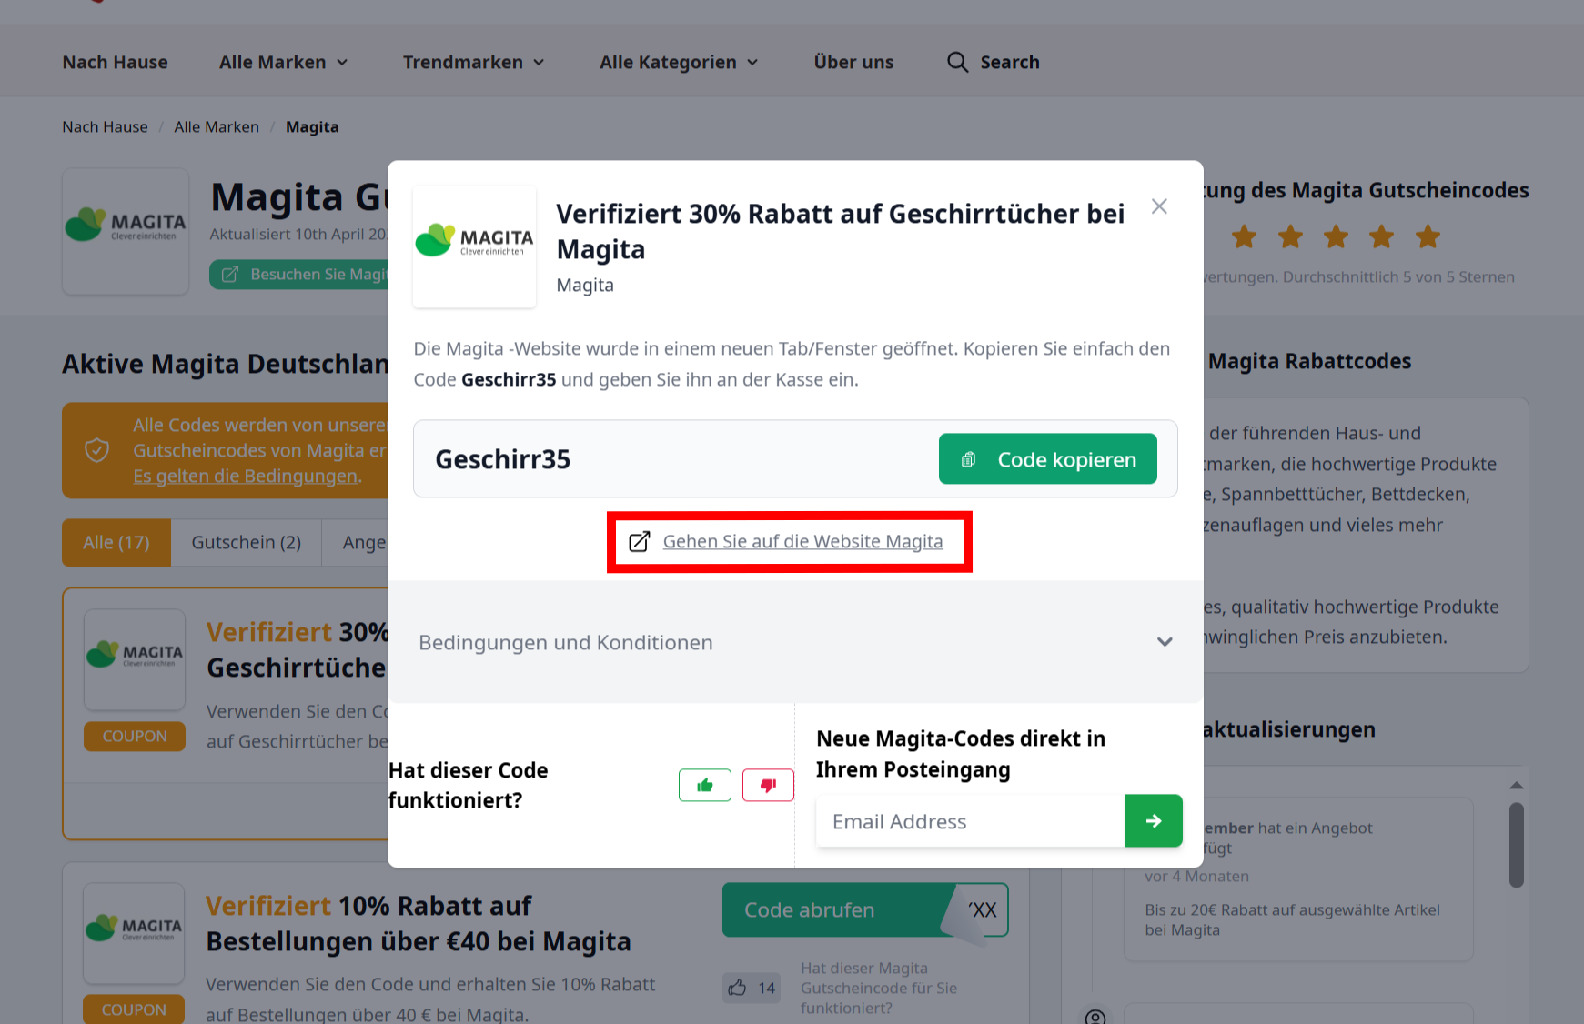Click the Nach Hause breadcrumb link
Screen dimensions: 1584x1024
[105, 127]
